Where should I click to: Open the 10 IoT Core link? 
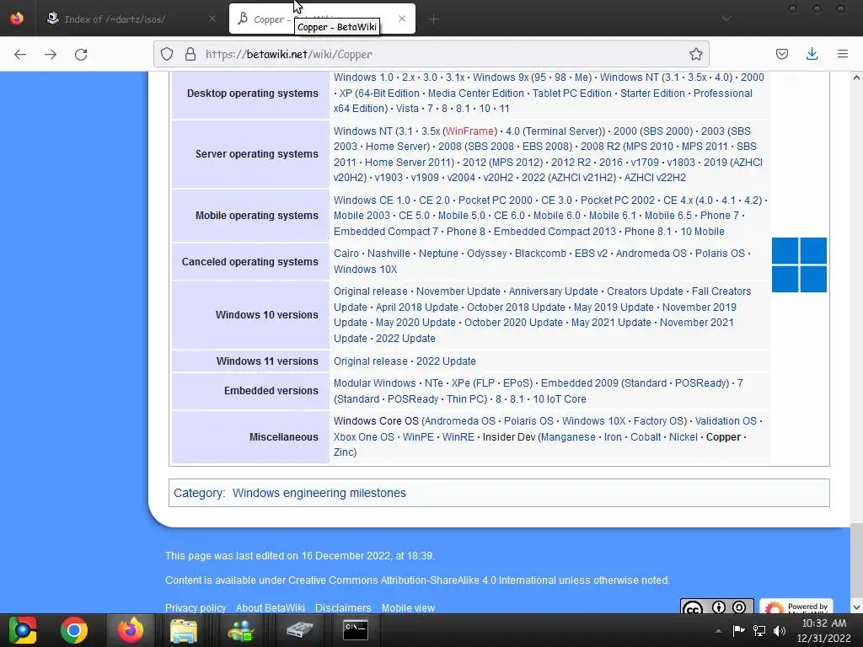[x=560, y=399]
